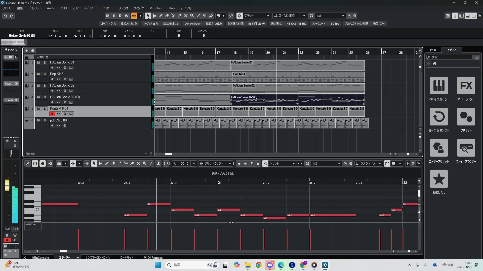Screen dimensions: 483x271
Task: Open Loops & Samples media tile
Action: coord(439,117)
